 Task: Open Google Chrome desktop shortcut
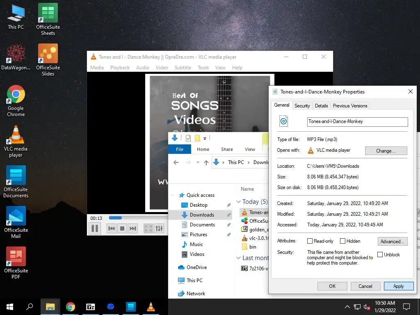[16, 101]
